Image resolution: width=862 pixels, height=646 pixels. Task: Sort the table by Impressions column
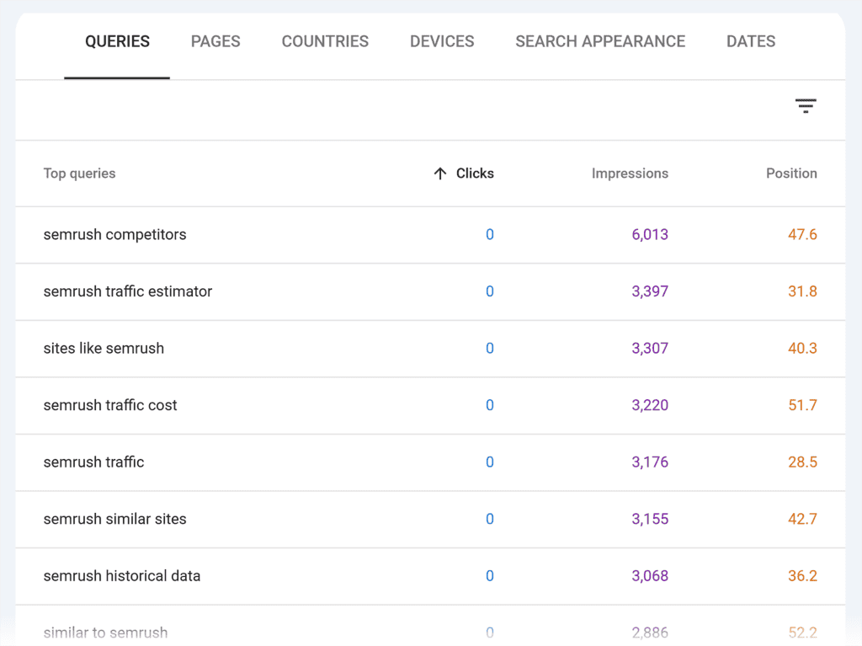click(x=630, y=174)
